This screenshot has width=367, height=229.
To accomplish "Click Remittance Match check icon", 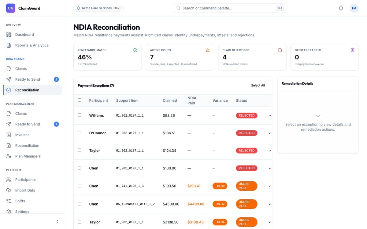I will pyautogui.click(x=135, y=50).
